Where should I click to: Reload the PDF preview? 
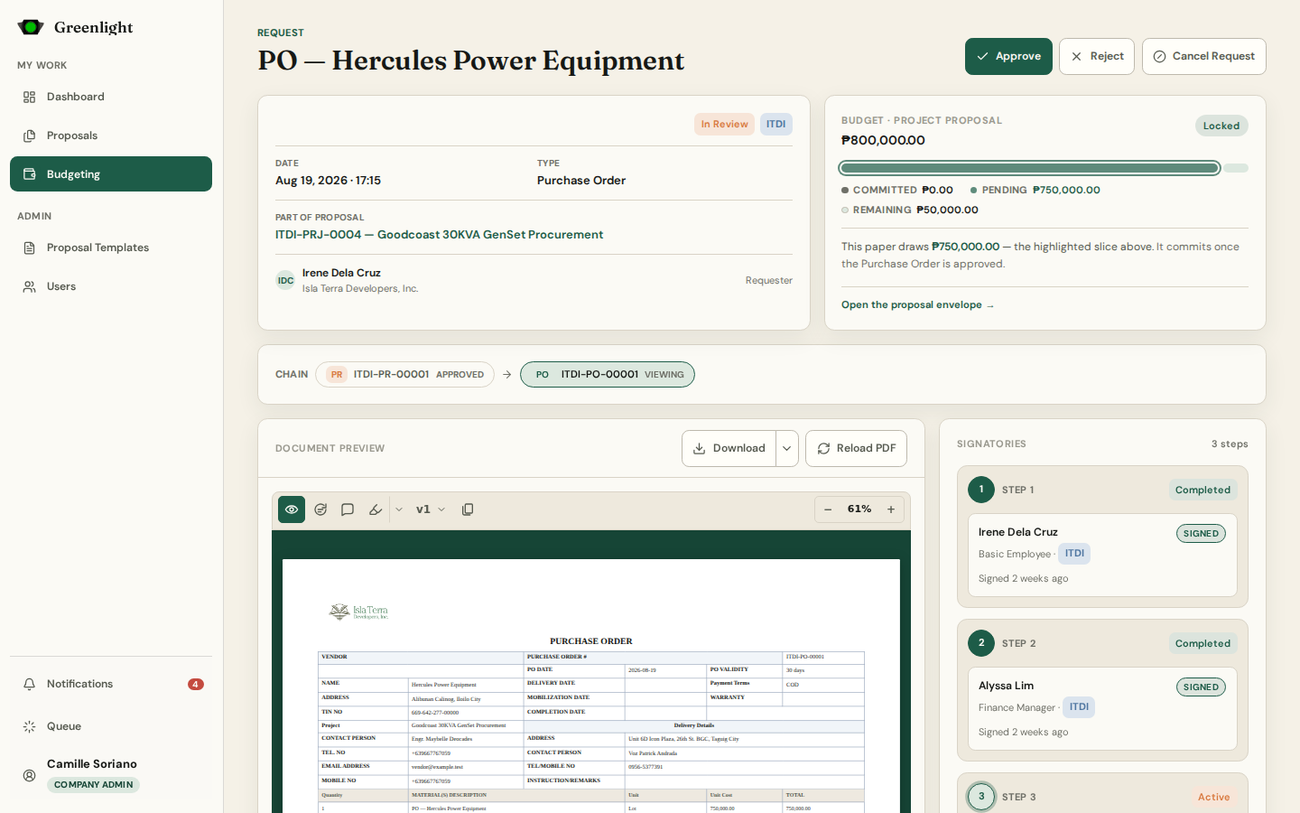pyautogui.click(x=856, y=448)
